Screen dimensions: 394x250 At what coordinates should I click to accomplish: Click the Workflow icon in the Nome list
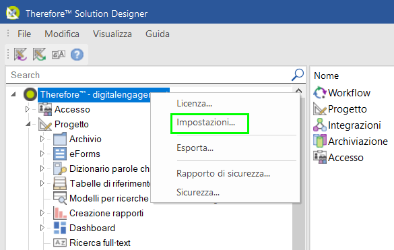click(320, 93)
